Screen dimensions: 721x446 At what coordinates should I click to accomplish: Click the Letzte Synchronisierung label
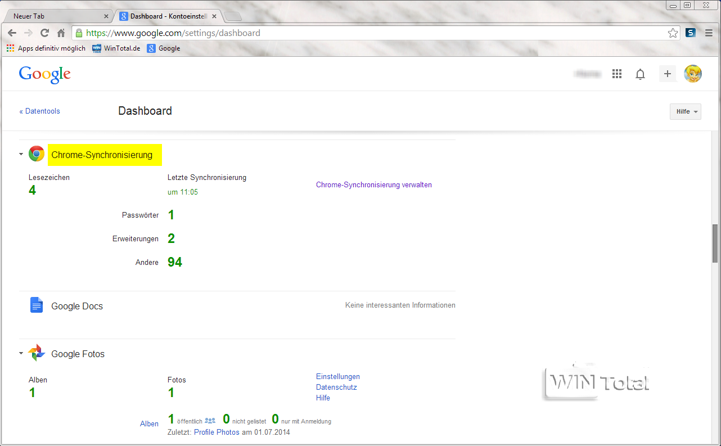[x=207, y=177]
